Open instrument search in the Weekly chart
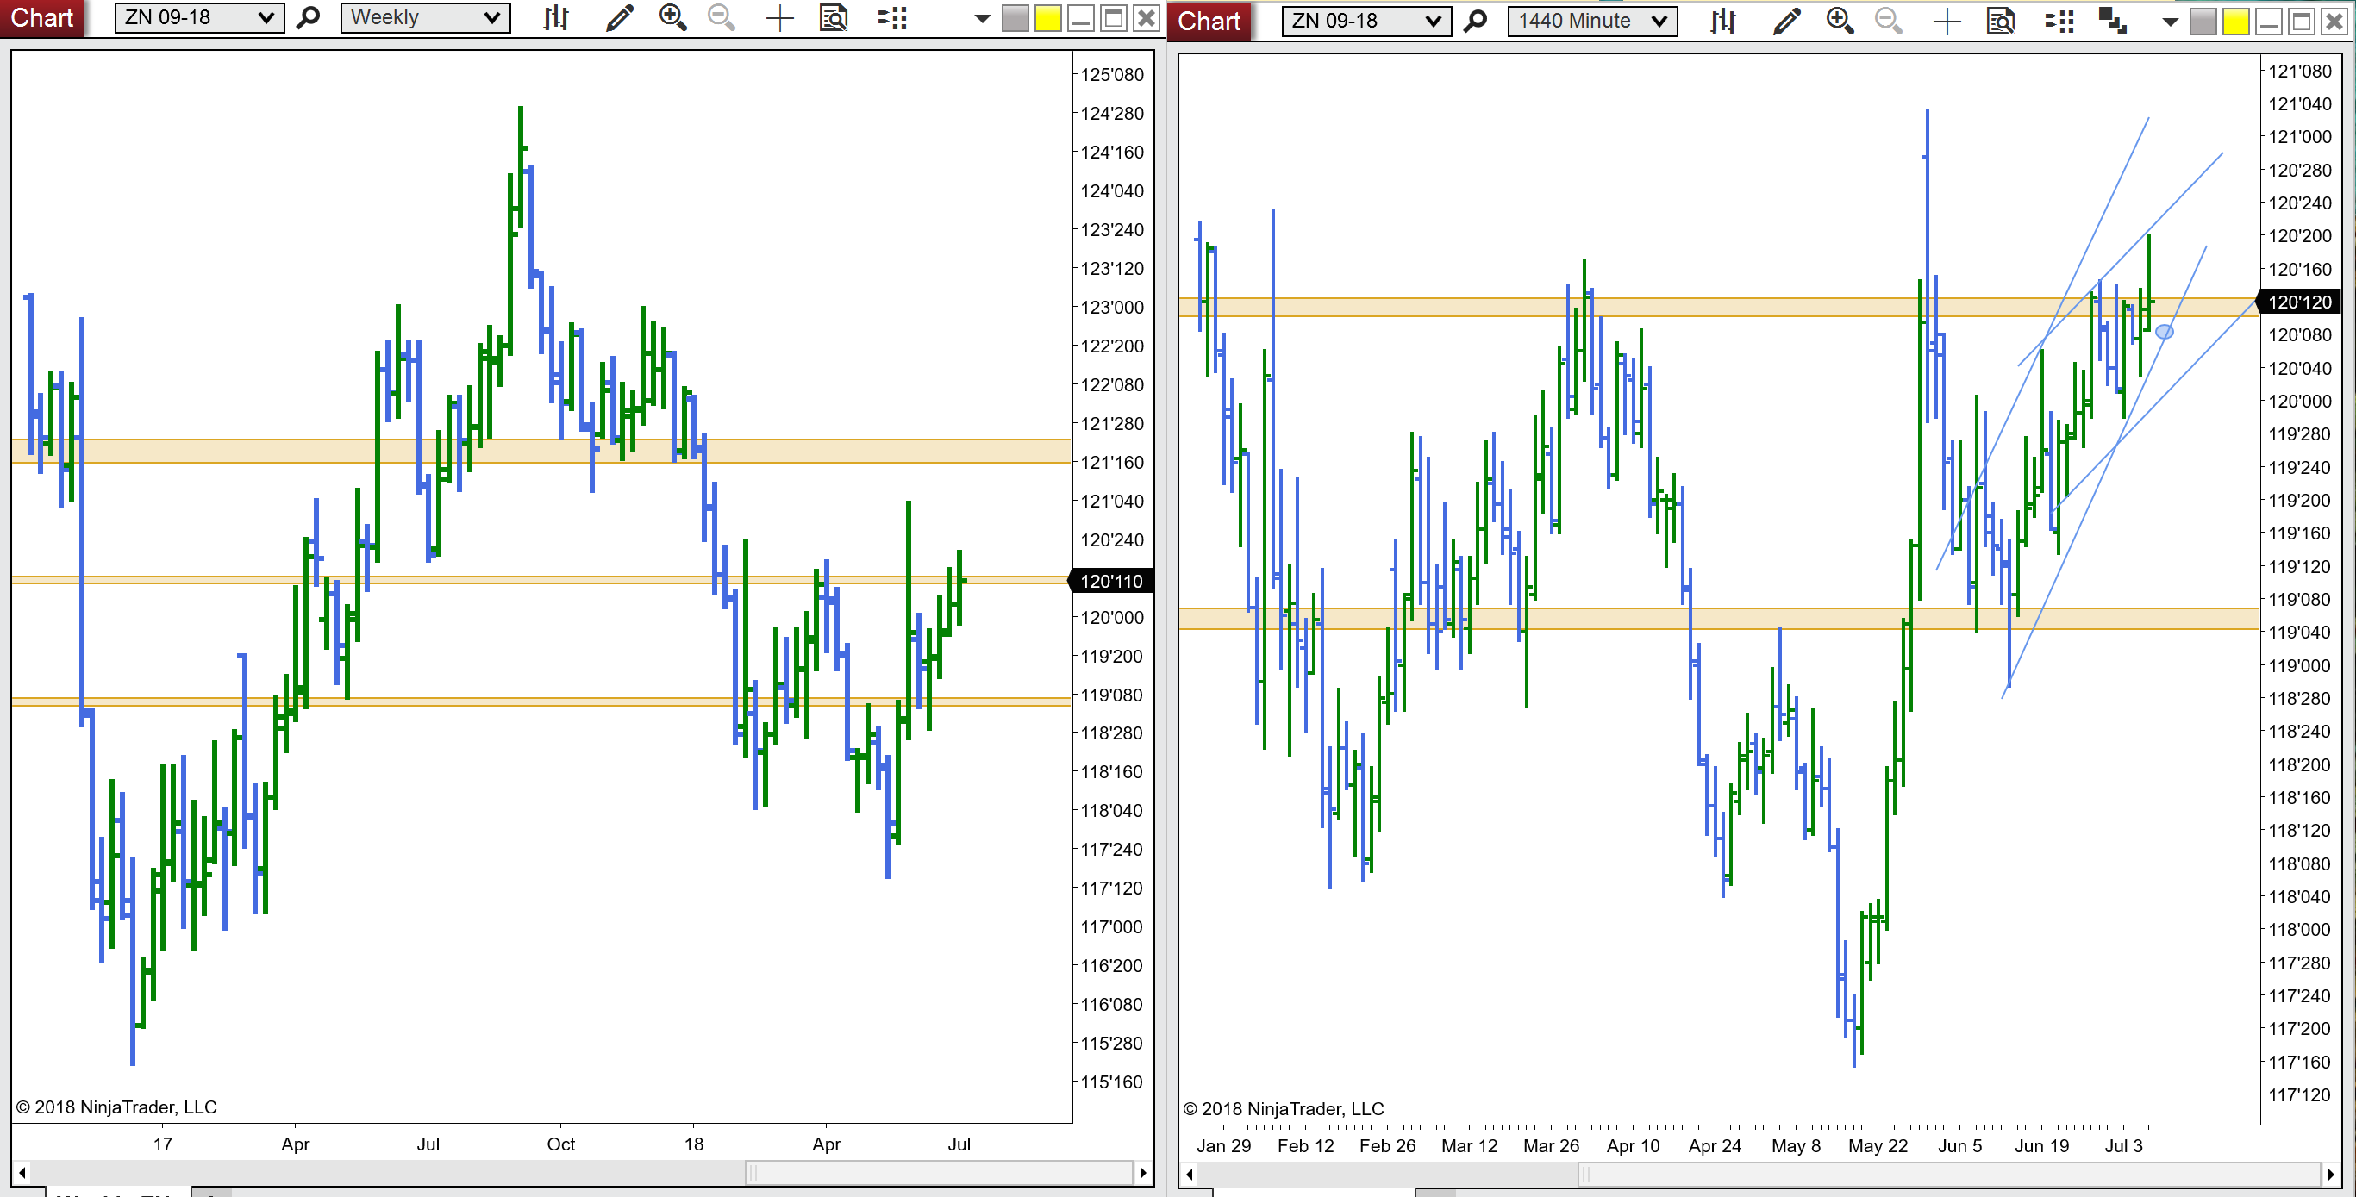The image size is (2356, 1197). point(309,17)
